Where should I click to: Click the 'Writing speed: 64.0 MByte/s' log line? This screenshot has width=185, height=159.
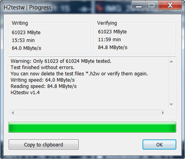(x=43, y=80)
